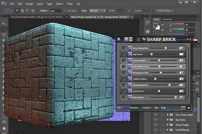The image size is (202, 134).
Task: Click the refresh preview icon in Sharp Brick panel
Action: point(183,108)
